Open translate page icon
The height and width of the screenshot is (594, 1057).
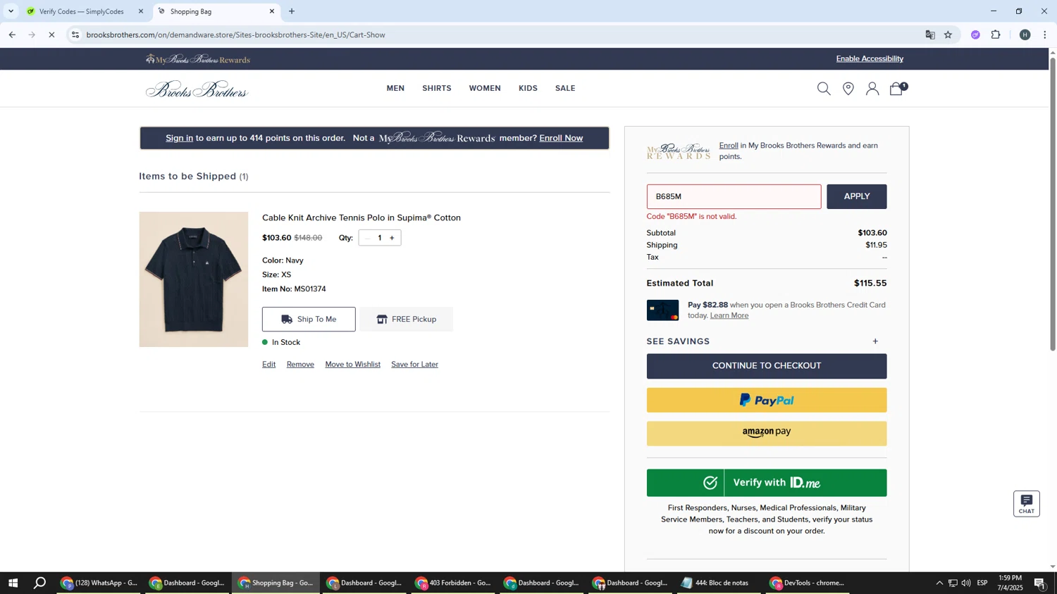tap(930, 34)
